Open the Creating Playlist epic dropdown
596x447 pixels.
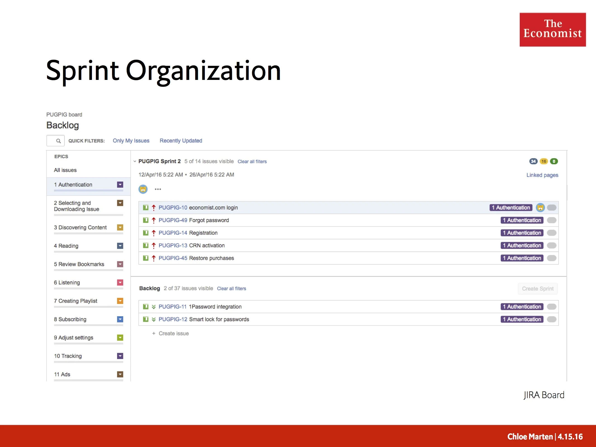point(120,301)
